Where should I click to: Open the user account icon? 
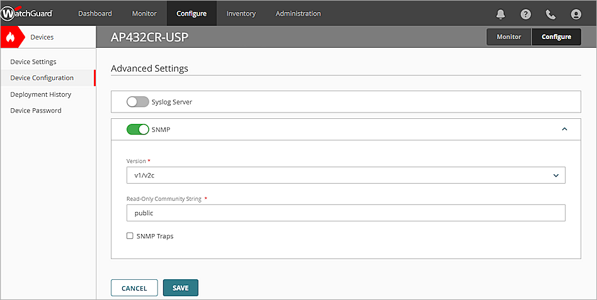[576, 14]
